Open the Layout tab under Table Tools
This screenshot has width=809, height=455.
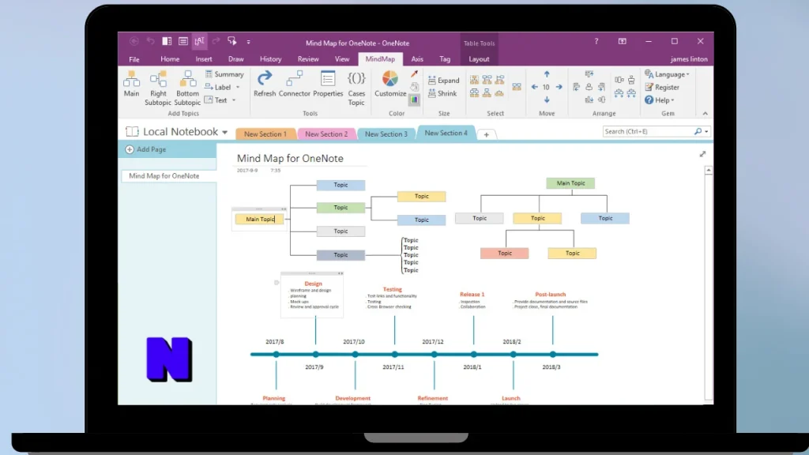(479, 59)
